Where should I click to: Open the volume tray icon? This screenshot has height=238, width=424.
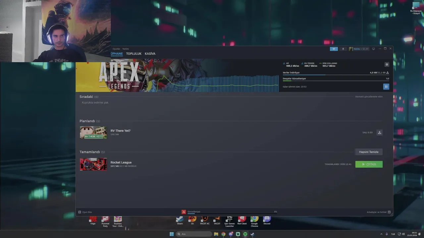[403, 234]
